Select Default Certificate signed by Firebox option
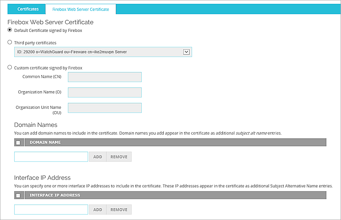 (x=10, y=30)
